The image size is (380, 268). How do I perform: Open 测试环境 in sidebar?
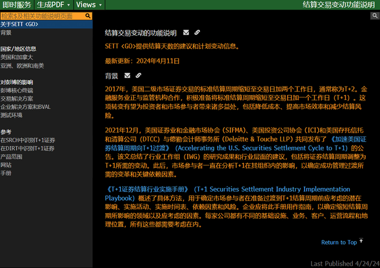click(x=11, y=115)
